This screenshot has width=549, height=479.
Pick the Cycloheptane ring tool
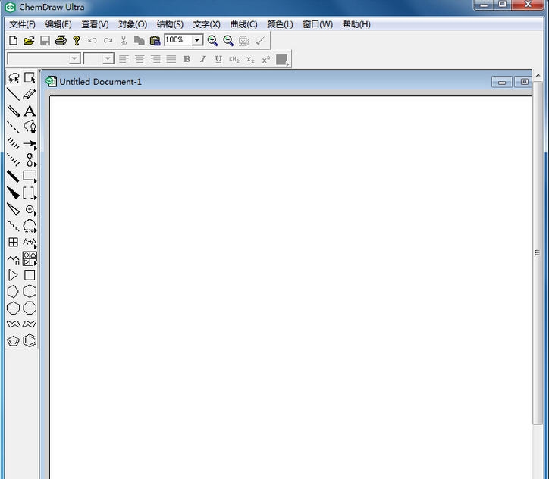14,308
